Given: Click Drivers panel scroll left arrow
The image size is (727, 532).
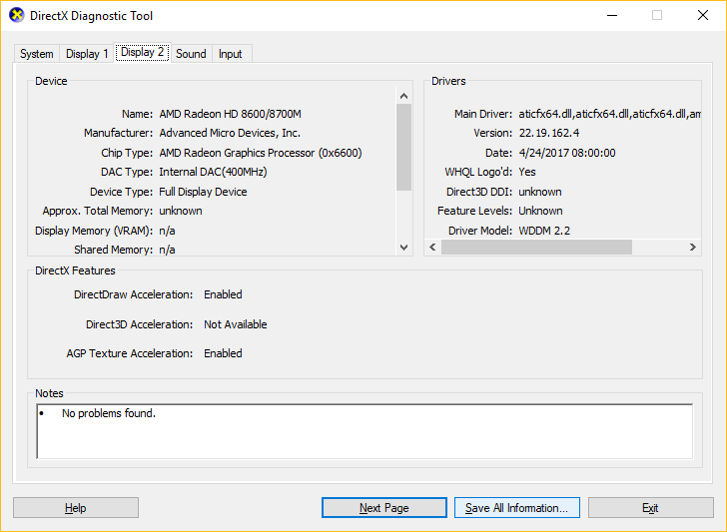Looking at the screenshot, I should (432, 247).
